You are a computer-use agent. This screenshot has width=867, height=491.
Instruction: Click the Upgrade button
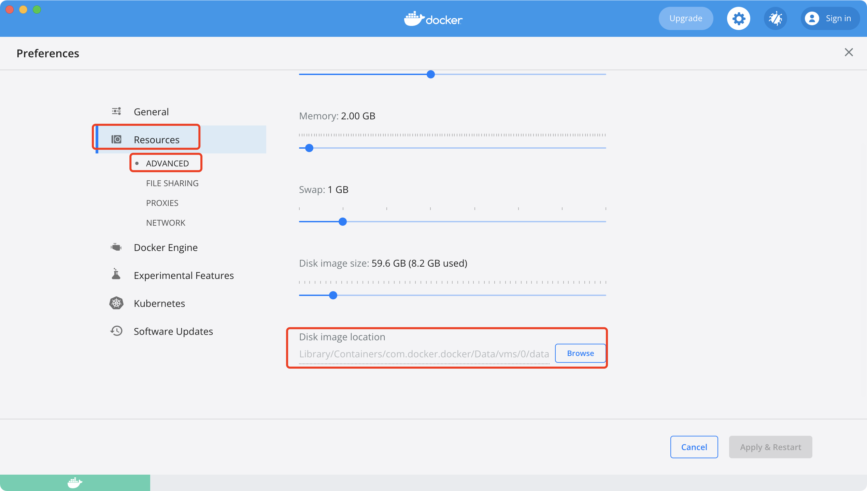coord(686,18)
